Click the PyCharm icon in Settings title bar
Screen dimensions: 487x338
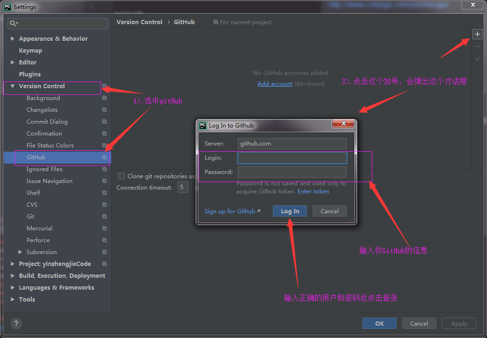(x=8, y=7)
